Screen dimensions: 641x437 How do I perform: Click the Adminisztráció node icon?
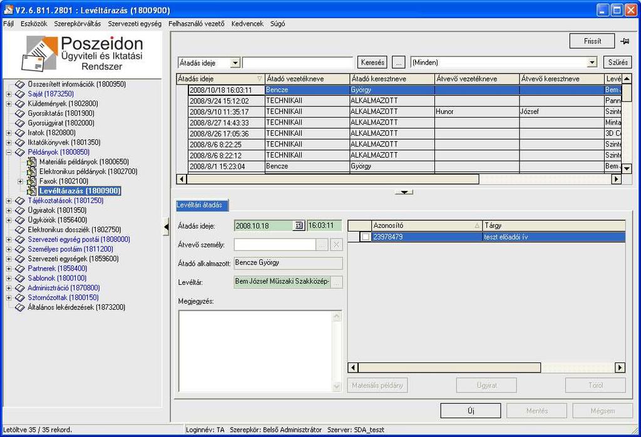click(20, 288)
